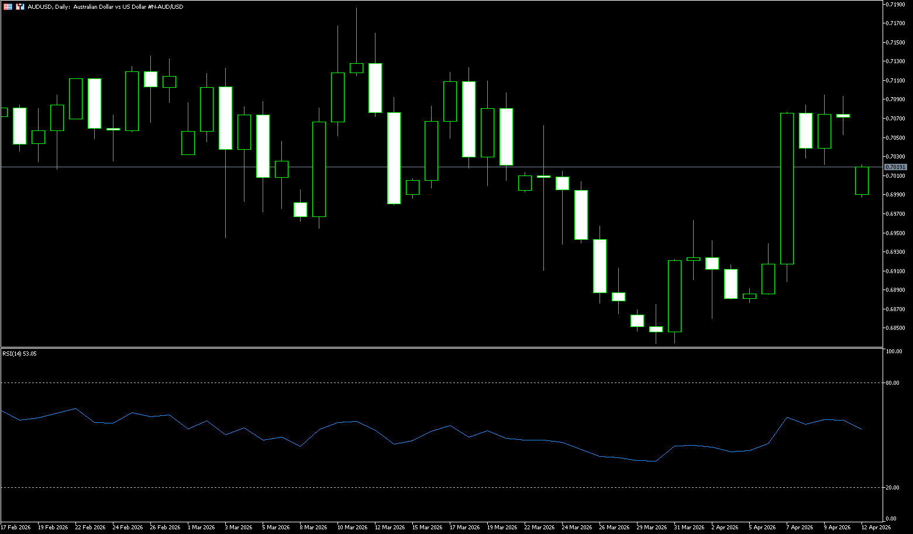Click the 15 Mar 2026 date on time axis

point(427,528)
